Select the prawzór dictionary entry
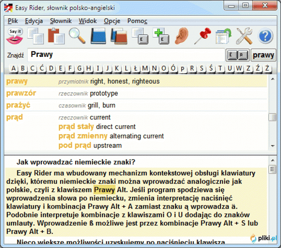The width and height of the screenshot is (281, 248). pyautogui.click(x=136, y=93)
